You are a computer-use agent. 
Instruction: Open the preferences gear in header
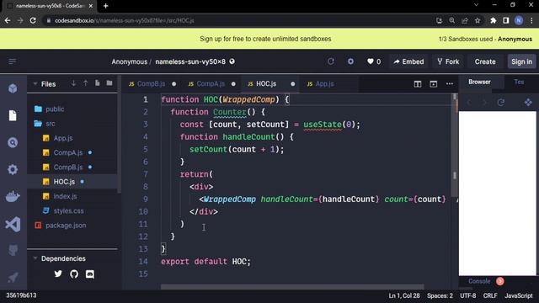[350, 61]
